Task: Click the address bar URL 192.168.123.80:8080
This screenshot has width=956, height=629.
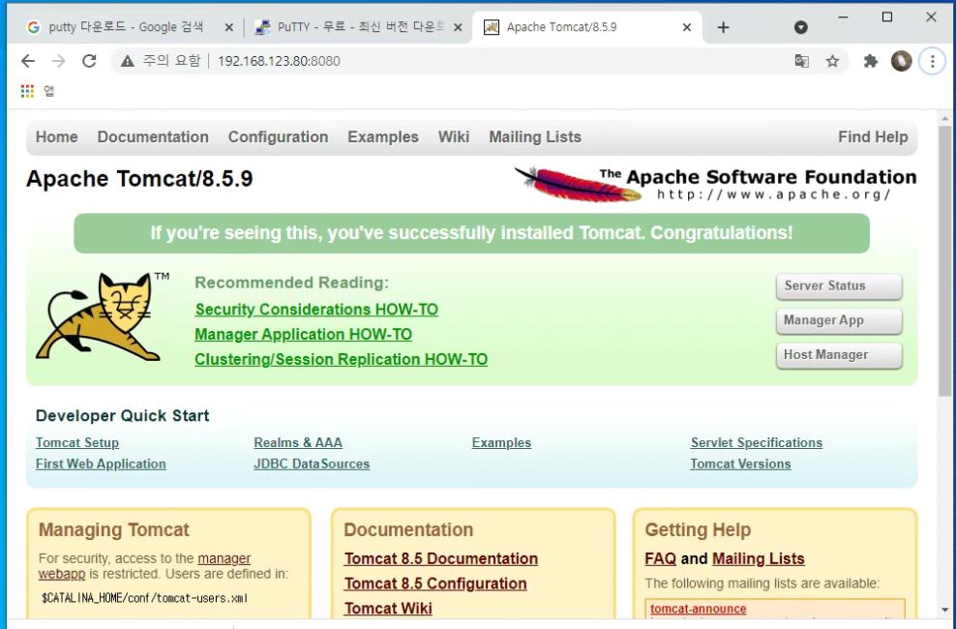Action: pos(279,61)
